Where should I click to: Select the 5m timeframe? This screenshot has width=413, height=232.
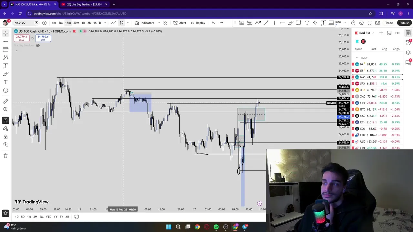[x=60, y=23]
